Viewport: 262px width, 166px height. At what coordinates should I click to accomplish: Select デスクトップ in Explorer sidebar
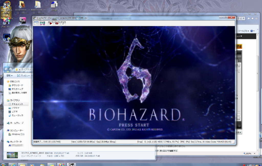16,89
